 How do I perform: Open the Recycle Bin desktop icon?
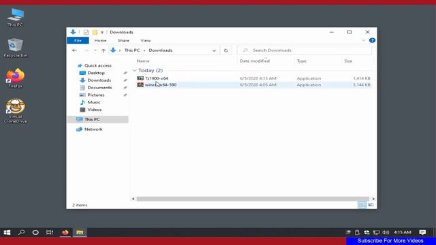pos(15,48)
